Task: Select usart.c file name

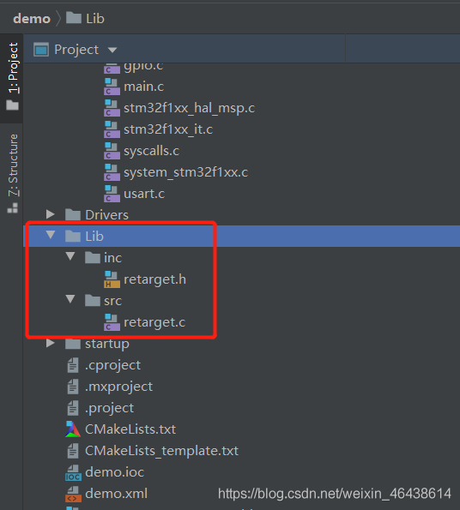Action: pos(144,194)
